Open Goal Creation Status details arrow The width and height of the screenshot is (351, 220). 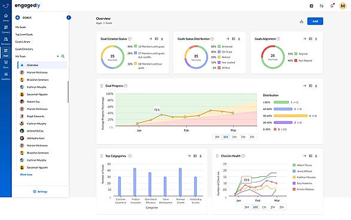151,39
